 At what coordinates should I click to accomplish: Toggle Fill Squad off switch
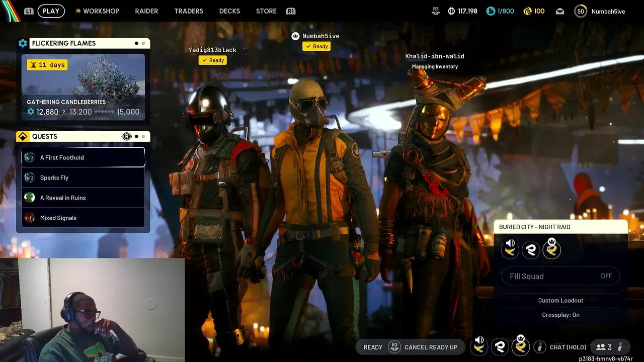(560, 276)
